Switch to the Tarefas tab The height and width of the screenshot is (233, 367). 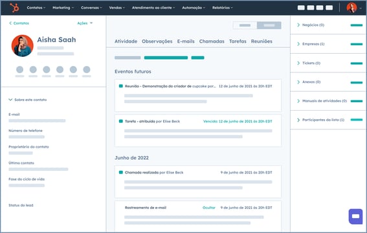238,41
